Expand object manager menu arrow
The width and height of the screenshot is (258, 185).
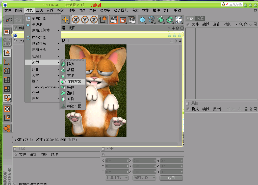pyautogui.click(x=236, y=24)
